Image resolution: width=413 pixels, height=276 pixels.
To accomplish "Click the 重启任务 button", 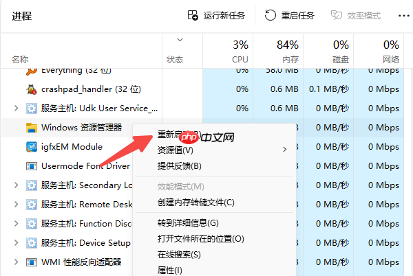I will pos(290,16).
